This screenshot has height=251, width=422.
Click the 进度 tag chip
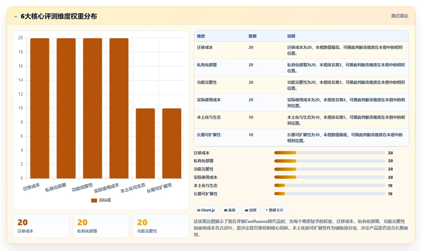click(x=251, y=210)
